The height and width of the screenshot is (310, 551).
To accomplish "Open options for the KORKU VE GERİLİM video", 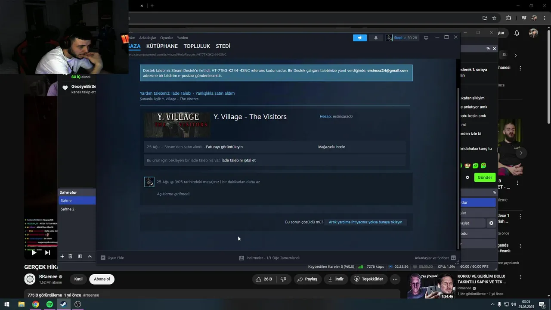I will [x=520, y=277].
